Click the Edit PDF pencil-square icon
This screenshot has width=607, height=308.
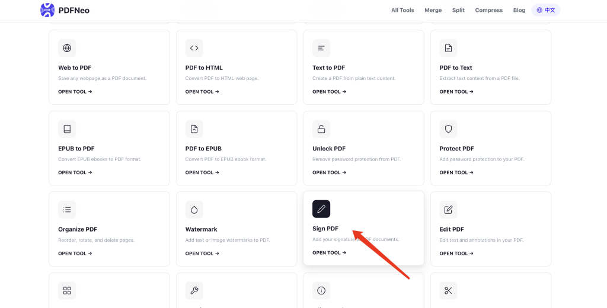448,210
